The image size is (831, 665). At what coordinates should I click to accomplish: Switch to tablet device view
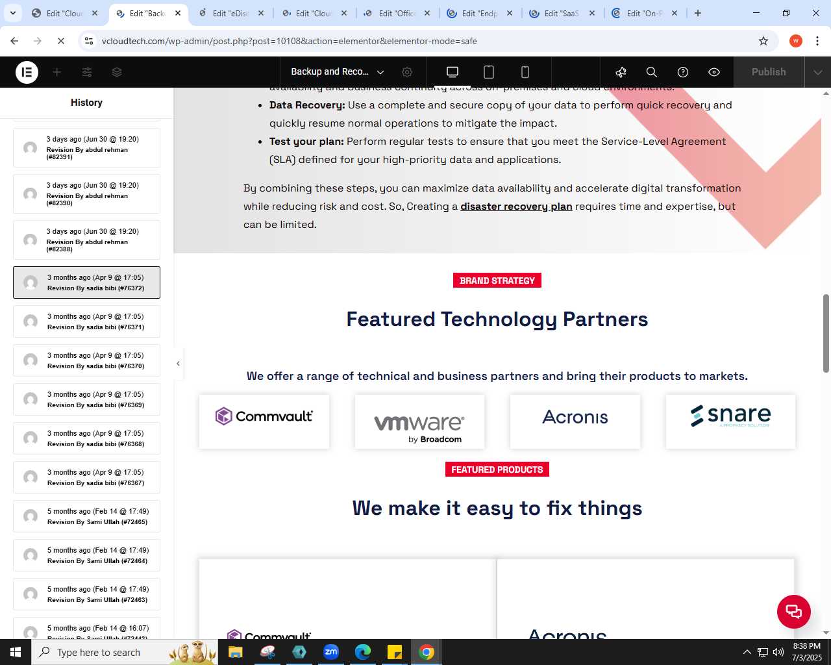tap(489, 72)
